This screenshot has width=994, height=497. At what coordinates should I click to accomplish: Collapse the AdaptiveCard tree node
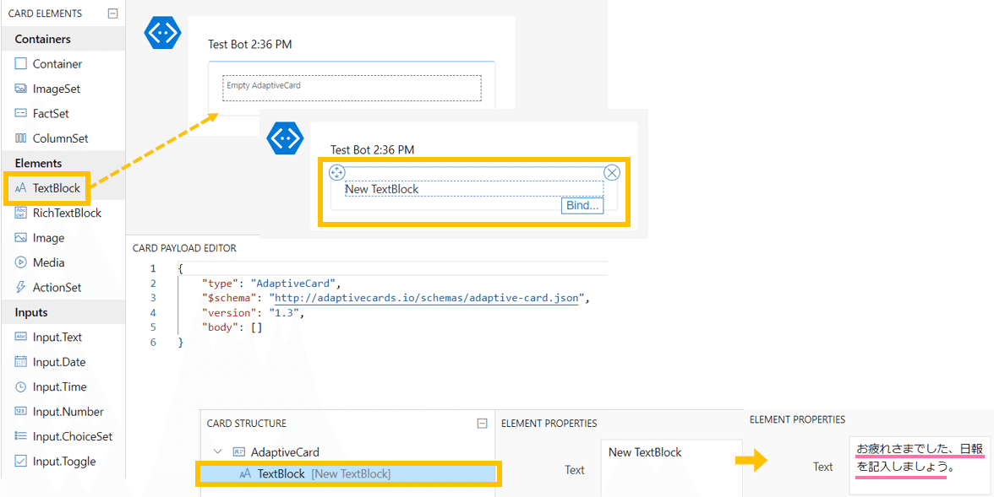218,452
